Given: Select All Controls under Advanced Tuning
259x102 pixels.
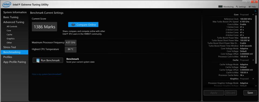Looking at the screenshot, I should point(12,27).
